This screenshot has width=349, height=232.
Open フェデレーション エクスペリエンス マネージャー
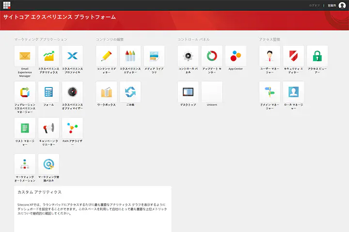(25, 92)
